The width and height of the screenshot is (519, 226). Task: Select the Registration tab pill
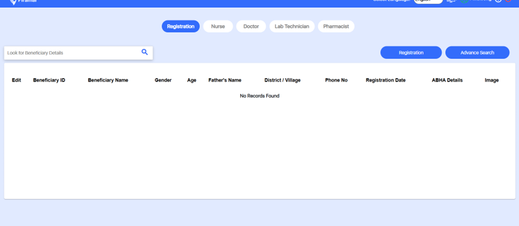point(181,26)
